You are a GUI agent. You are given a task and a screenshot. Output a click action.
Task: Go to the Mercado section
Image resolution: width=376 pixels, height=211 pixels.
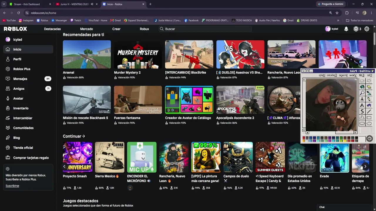pyautogui.click(x=86, y=29)
